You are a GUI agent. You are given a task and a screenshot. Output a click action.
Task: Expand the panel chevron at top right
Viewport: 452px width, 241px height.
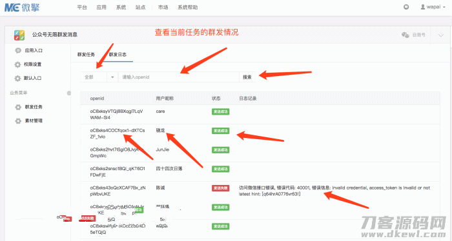point(441,35)
